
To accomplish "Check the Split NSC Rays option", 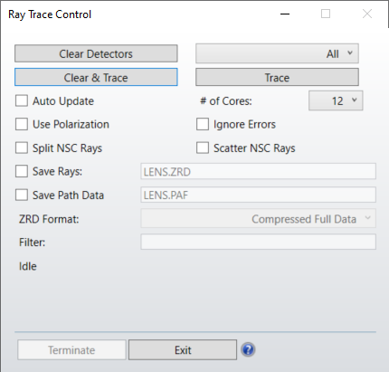I will (x=22, y=148).
